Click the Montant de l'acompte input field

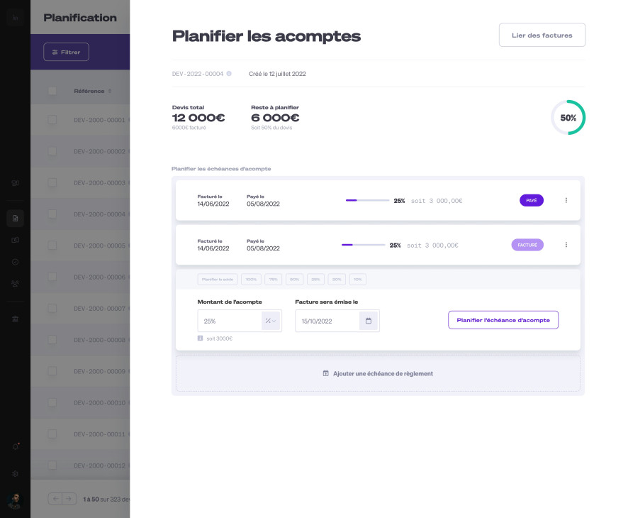[229, 321]
